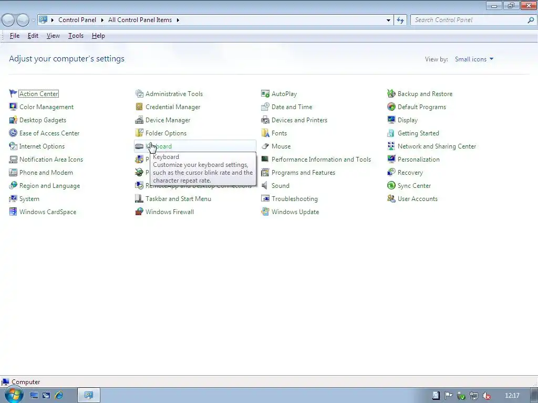
Task: Click the Administrative Tools gear icon
Action: point(139,93)
